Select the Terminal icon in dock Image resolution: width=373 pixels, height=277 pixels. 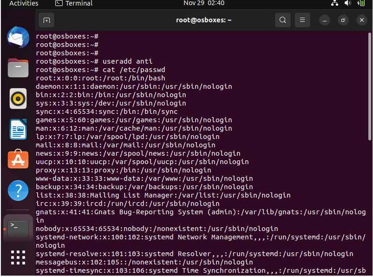[x=18, y=229]
